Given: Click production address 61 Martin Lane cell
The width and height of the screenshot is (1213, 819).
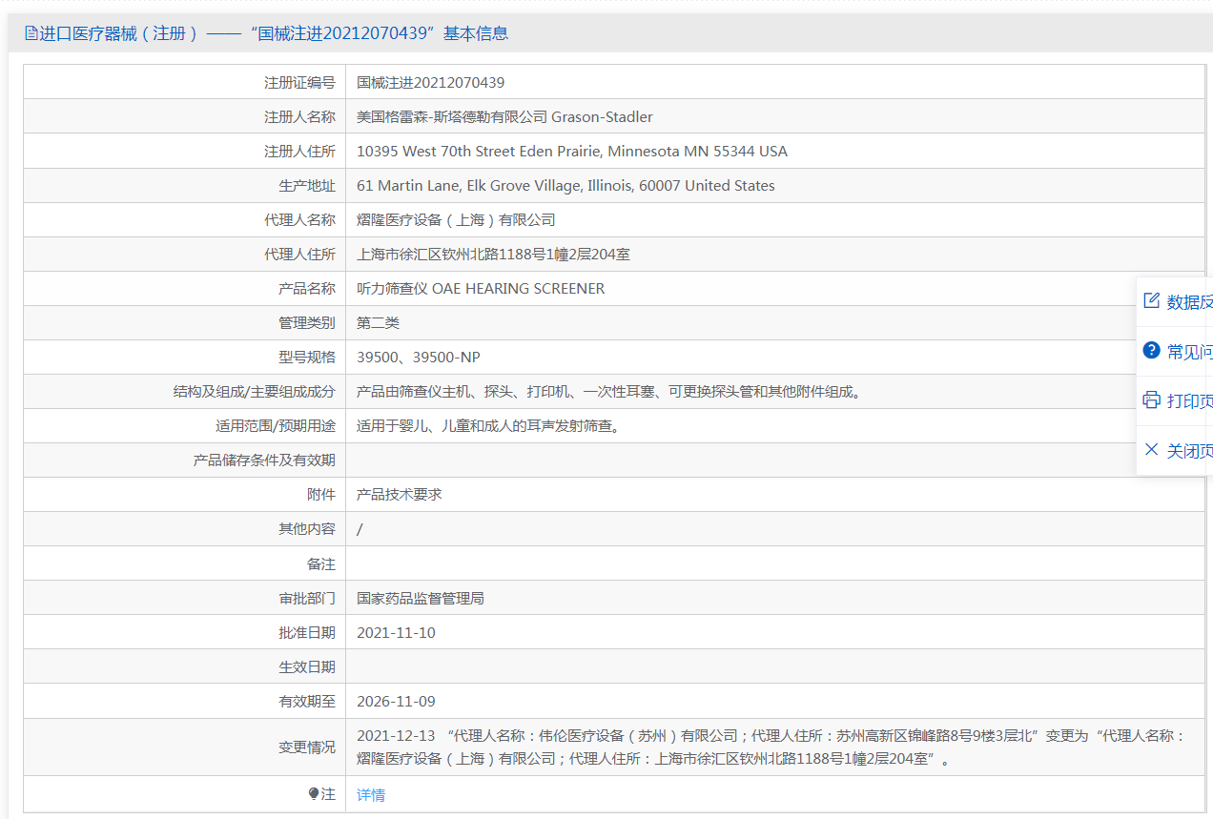Looking at the screenshot, I should [774, 185].
